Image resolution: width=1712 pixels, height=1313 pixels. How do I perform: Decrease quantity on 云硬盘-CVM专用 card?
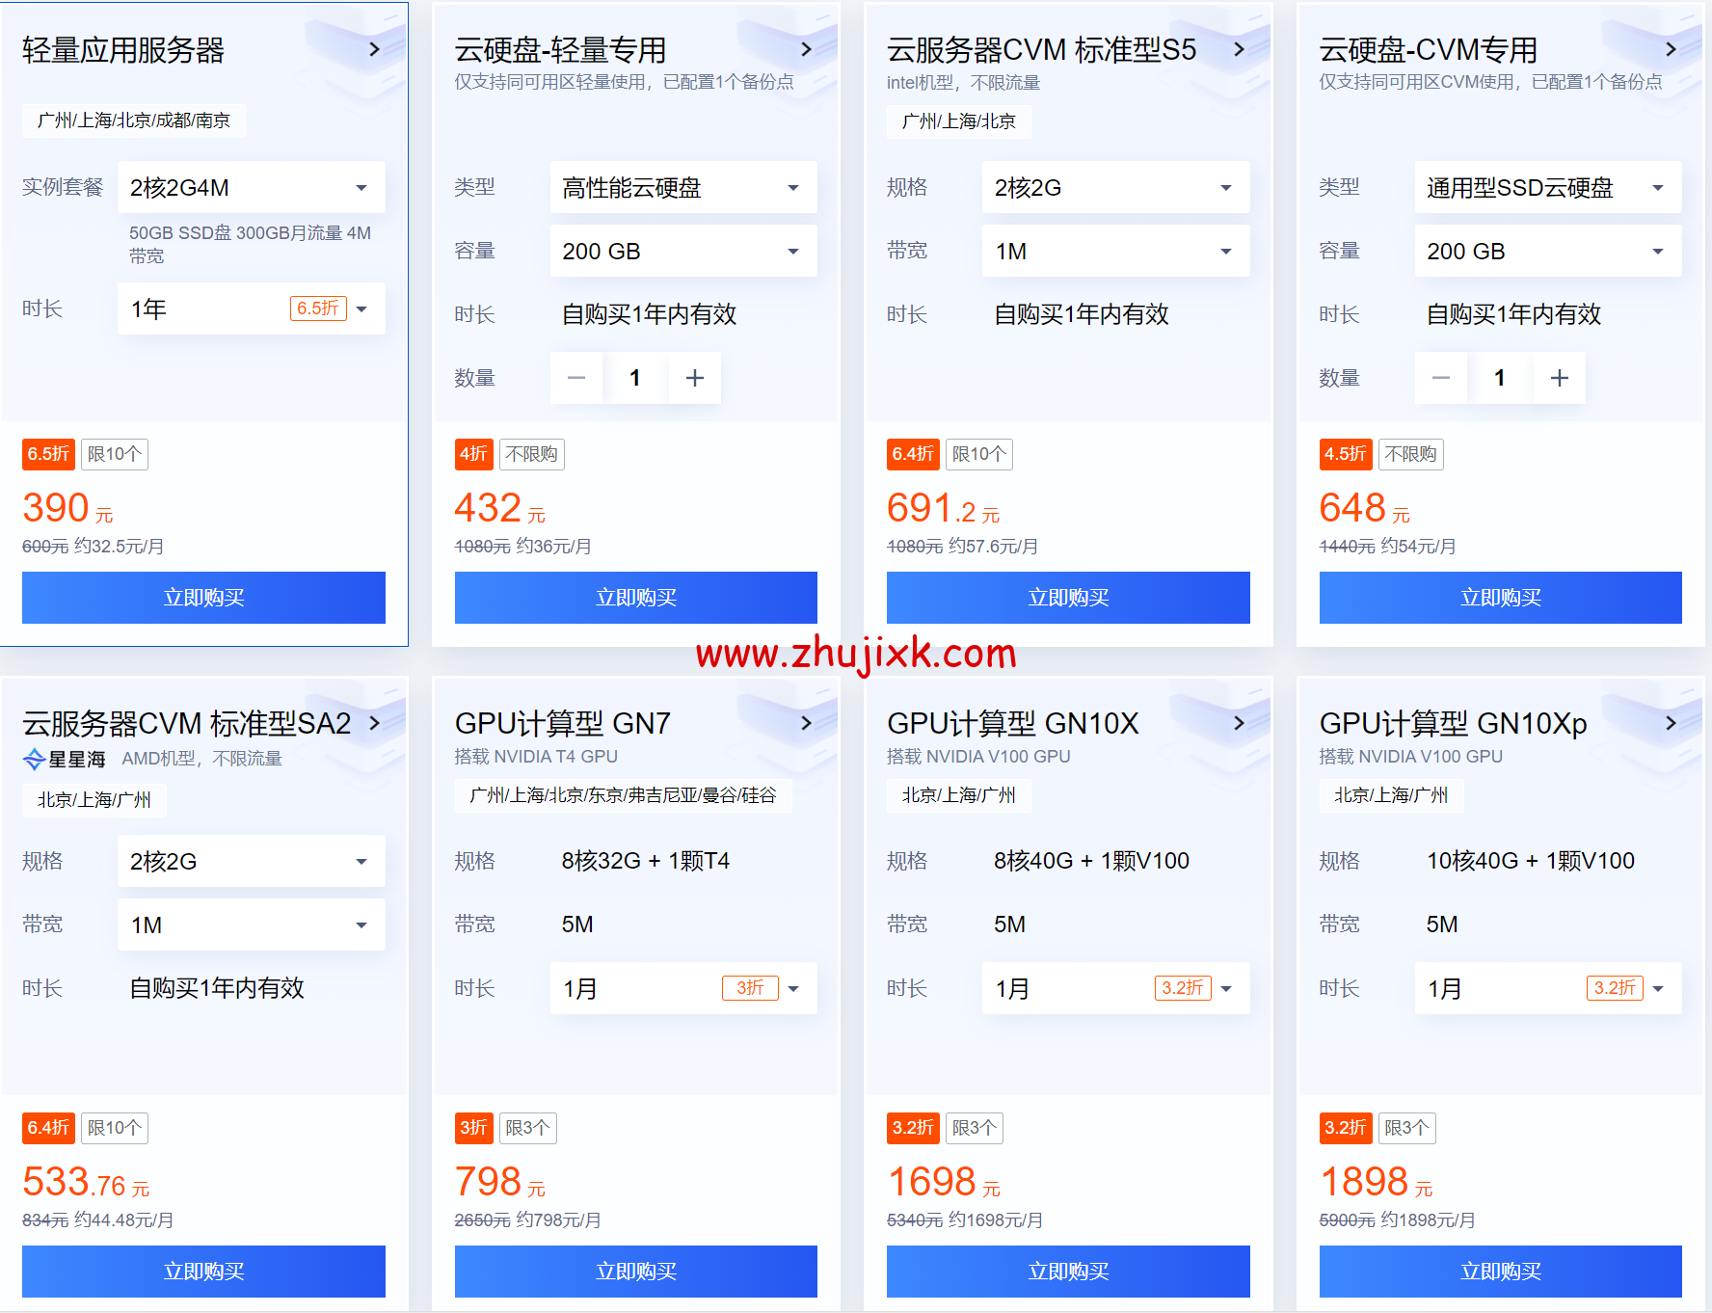coord(1440,378)
